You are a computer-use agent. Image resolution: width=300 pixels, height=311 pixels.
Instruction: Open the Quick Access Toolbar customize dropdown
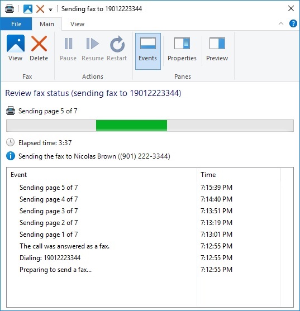[51, 9]
